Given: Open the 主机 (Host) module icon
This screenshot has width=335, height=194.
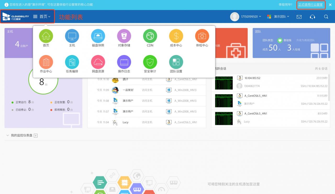Looking at the screenshot, I should (x=72, y=36).
